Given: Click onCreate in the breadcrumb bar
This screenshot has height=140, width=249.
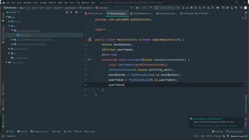Looking at the screenshot, I should 103,8.
